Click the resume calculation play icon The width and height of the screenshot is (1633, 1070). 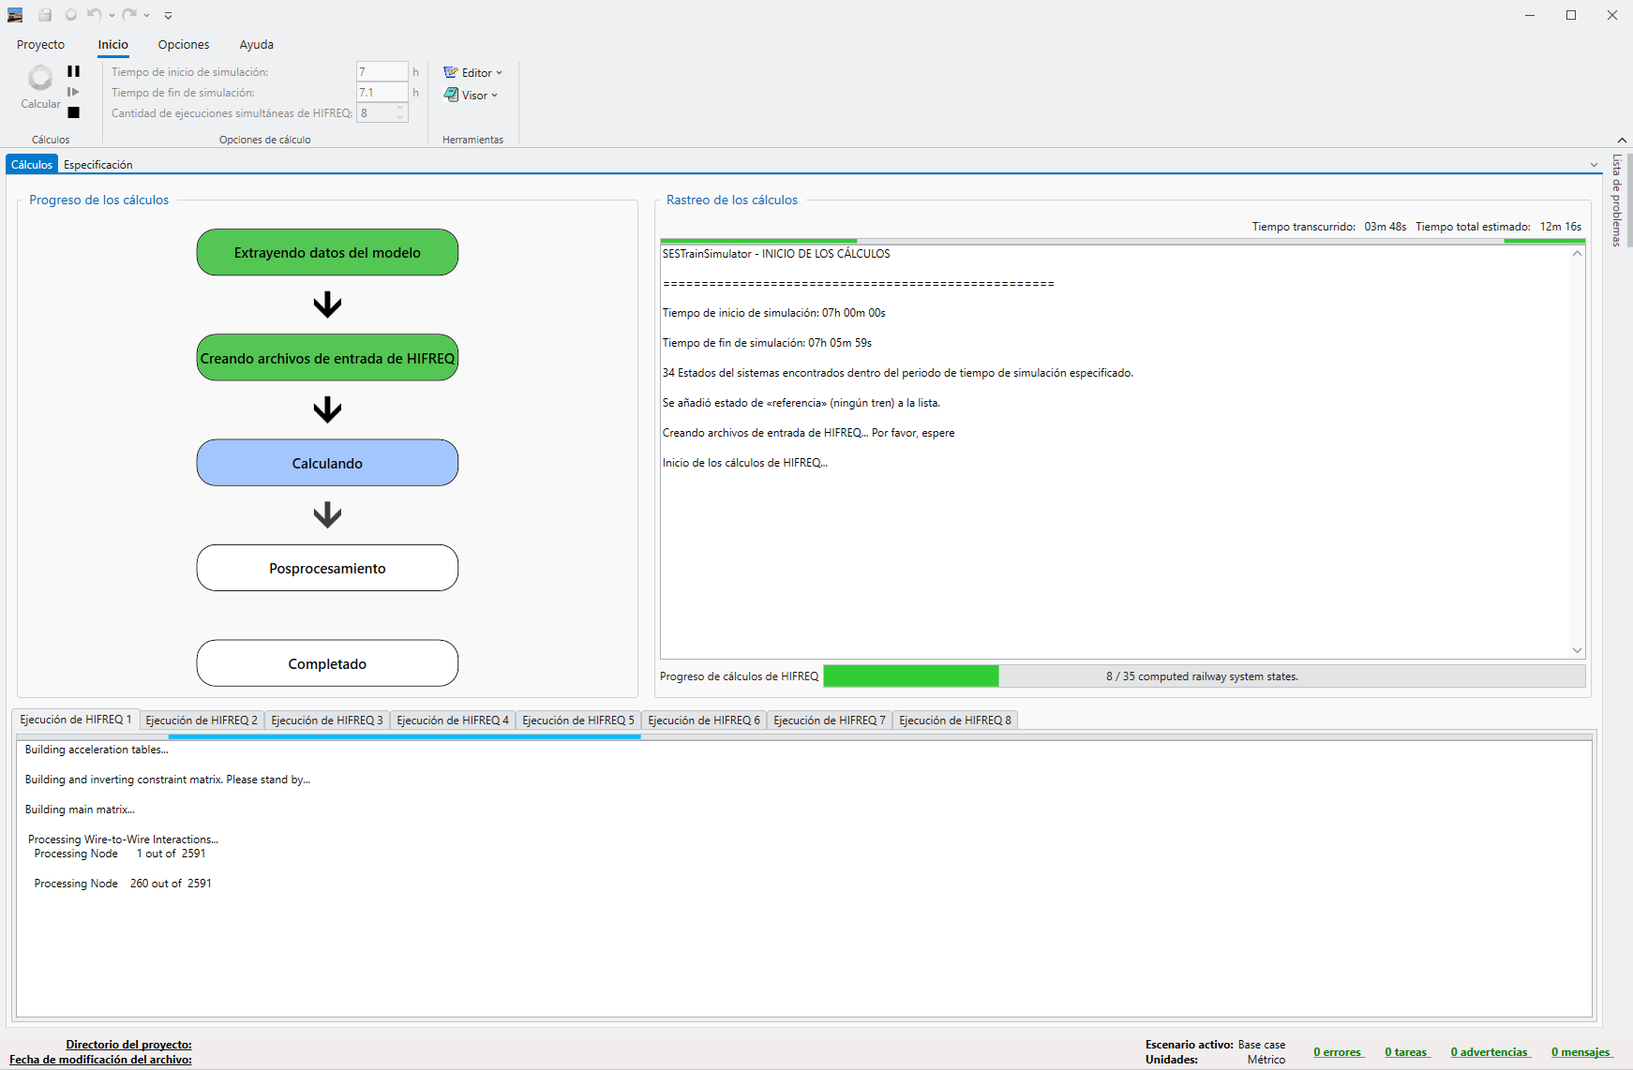click(73, 92)
